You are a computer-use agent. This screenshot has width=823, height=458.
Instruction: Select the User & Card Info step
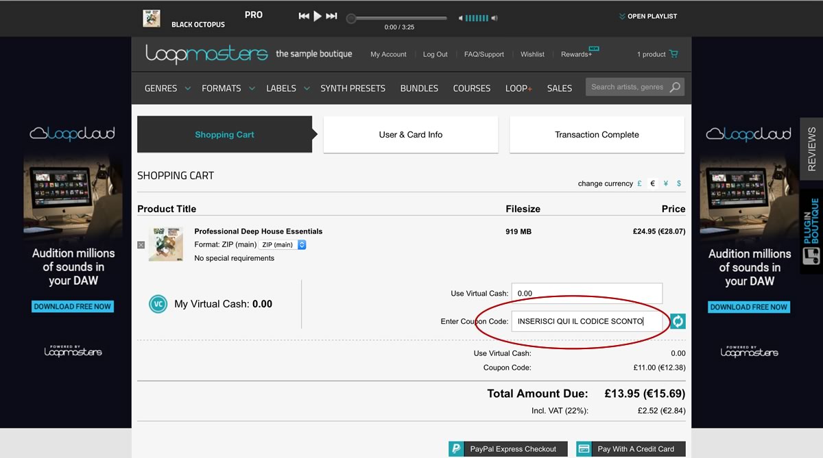pos(411,134)
